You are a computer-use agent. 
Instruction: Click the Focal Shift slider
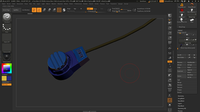click(x=121, y=8)
